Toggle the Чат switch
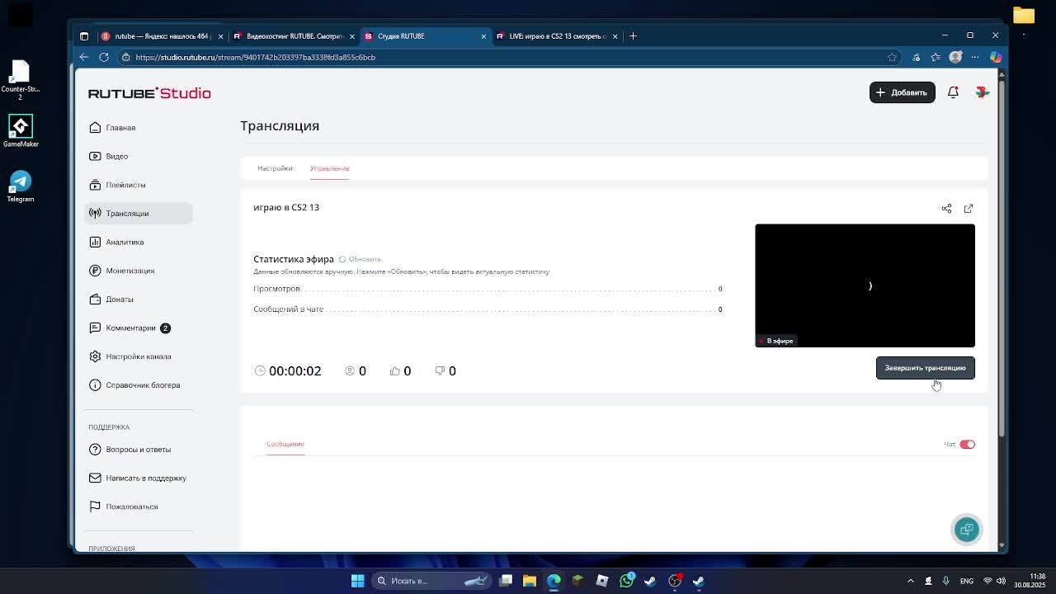This screenshot has width=1056, height=594. (x=967, y=445)
